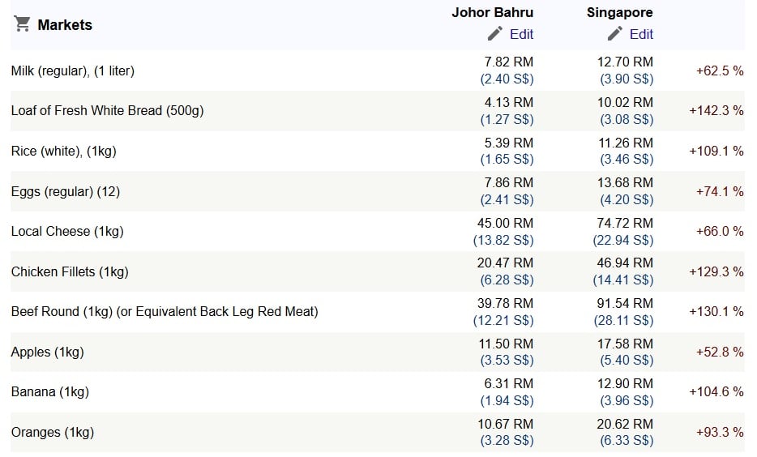Click the (1.94 S$) banana converted price
Viewport: 757px width, 457px height.
507,400
